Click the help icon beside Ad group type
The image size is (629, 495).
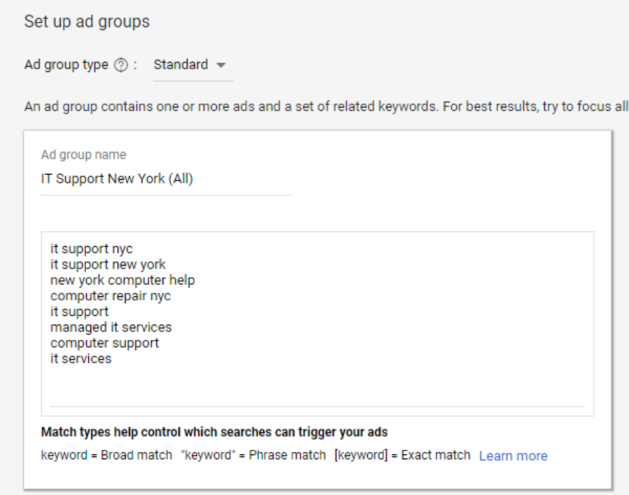point(121,66)
